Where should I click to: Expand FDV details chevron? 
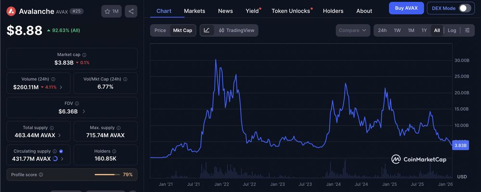84,111
